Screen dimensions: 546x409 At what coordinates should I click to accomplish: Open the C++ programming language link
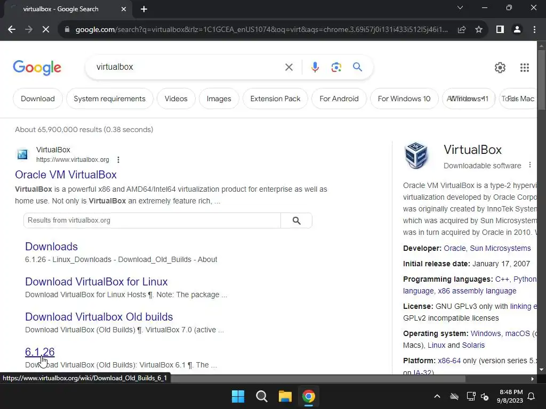(502, 279)
